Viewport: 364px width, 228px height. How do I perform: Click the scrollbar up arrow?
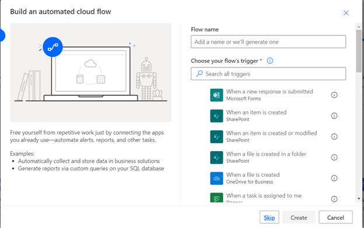pyautogui.click(x=359, y=27)
